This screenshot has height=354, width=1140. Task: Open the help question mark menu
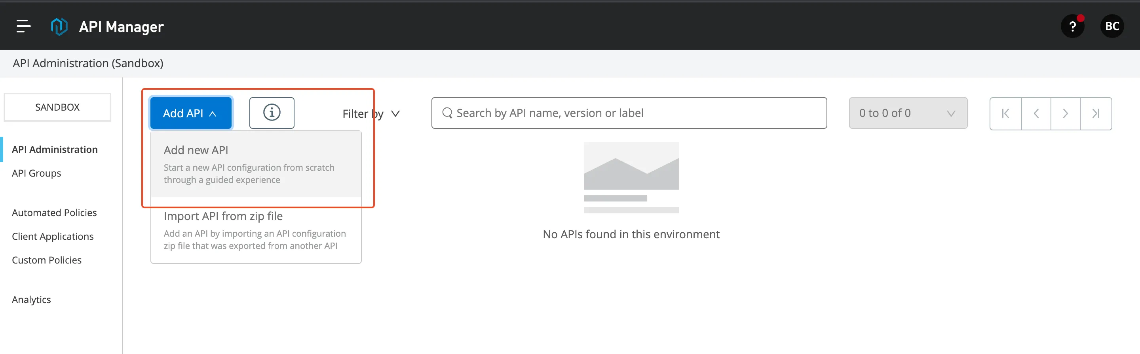coord(1072,26)
